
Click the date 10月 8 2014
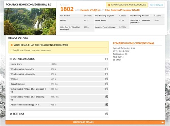(118, 57)
